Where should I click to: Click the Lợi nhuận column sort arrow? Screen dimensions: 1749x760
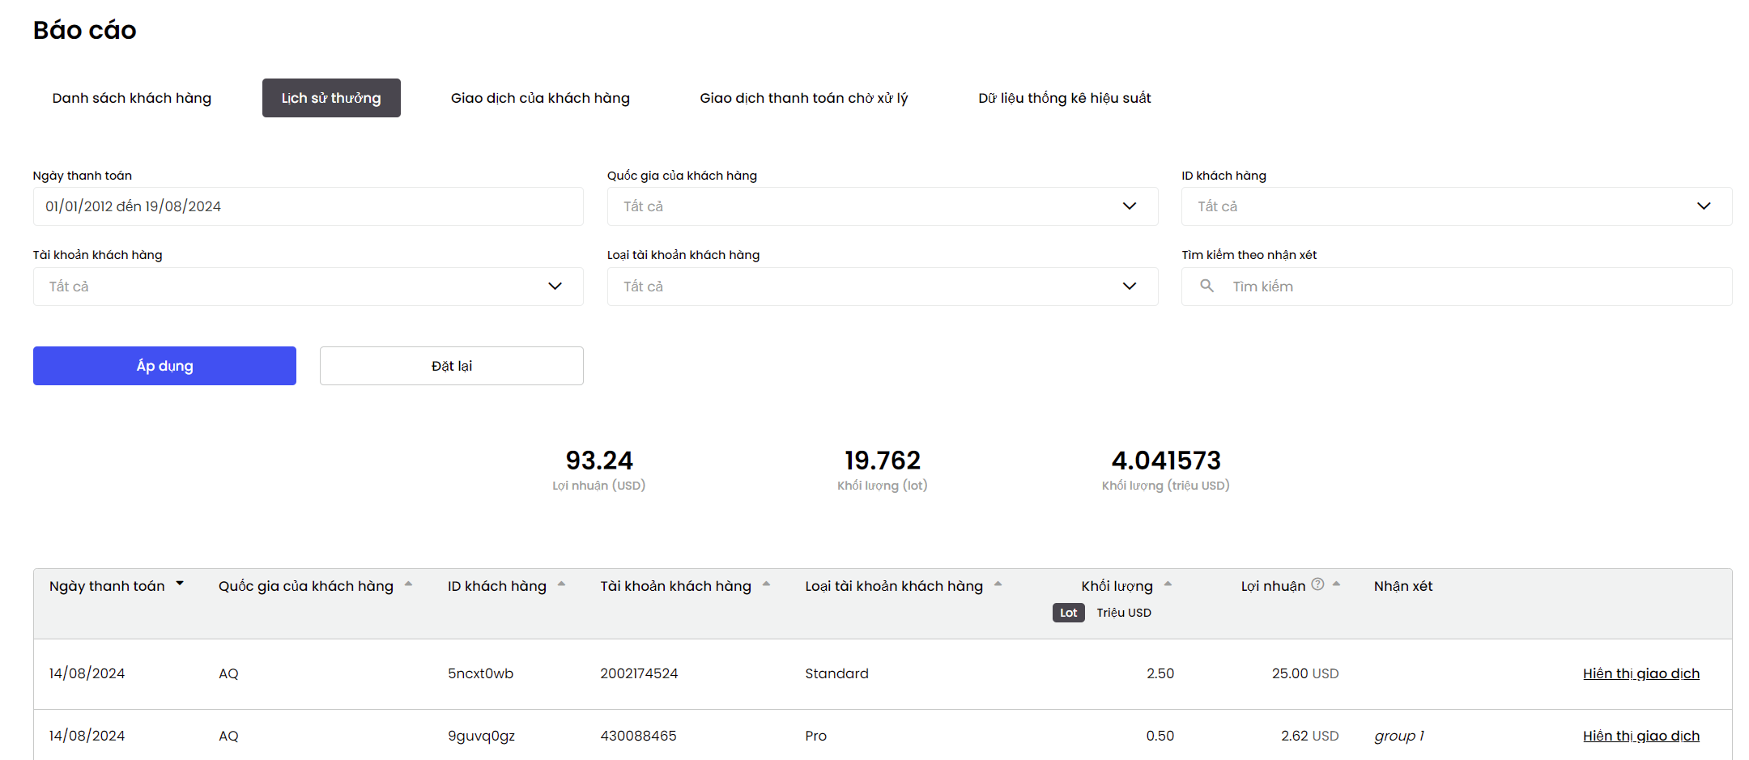click(x=1336, y=584)
